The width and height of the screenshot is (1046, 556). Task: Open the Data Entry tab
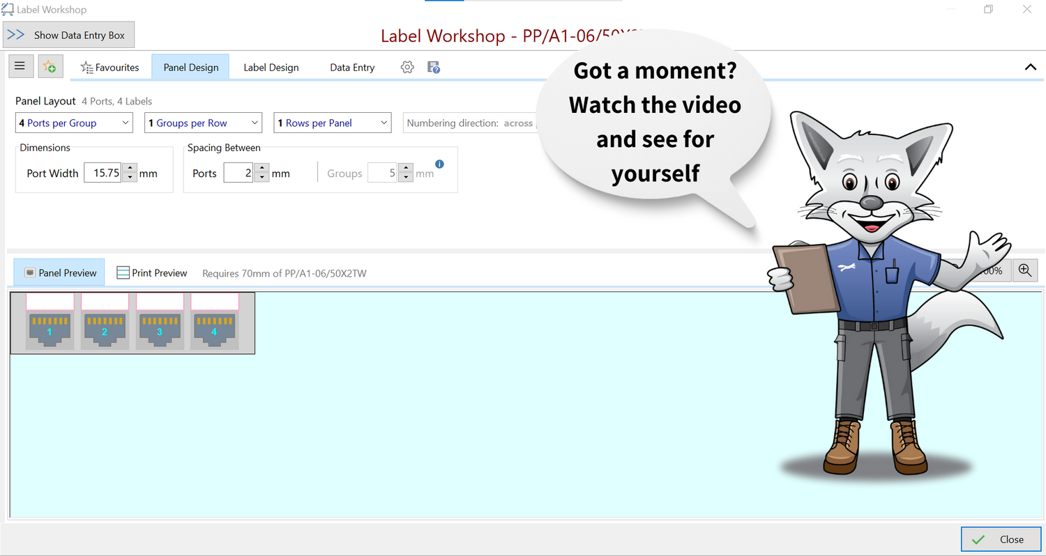352,68
